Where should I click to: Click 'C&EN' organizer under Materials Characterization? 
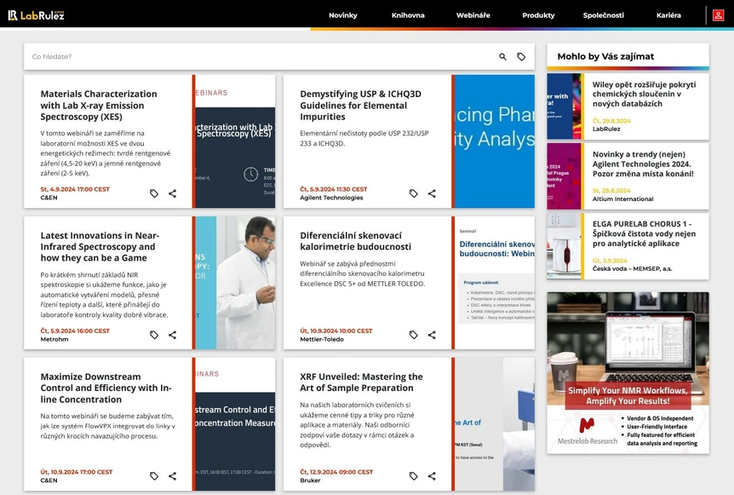tap(49, 198)
